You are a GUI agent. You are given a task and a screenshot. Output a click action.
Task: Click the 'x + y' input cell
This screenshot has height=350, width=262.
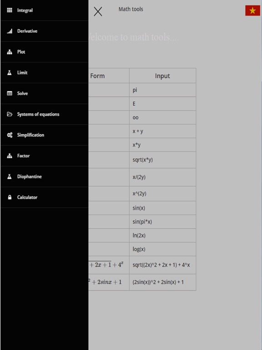click(163, 131)
